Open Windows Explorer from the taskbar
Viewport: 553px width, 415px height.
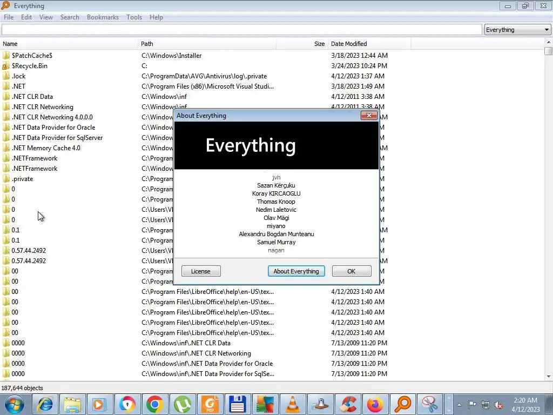72,404
